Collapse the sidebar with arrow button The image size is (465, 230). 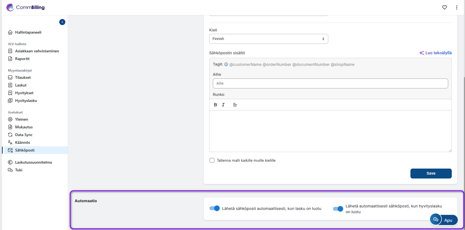(62, 22)
